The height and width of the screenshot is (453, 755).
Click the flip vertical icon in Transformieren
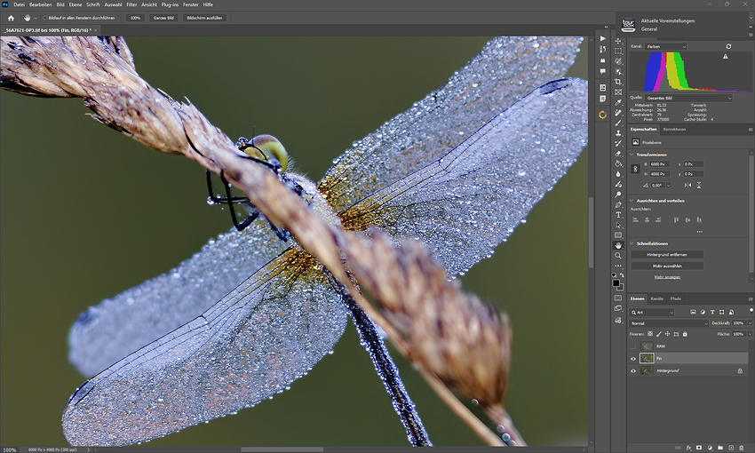699,185
